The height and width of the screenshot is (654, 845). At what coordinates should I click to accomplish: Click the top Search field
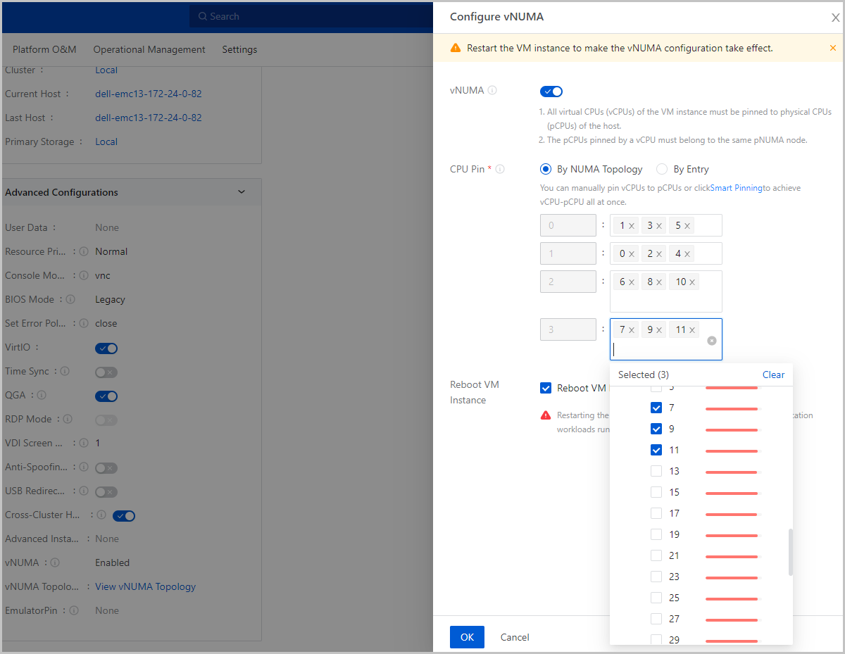310,16
